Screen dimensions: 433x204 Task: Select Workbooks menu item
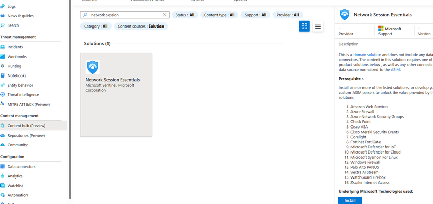[x=17, y=57]
